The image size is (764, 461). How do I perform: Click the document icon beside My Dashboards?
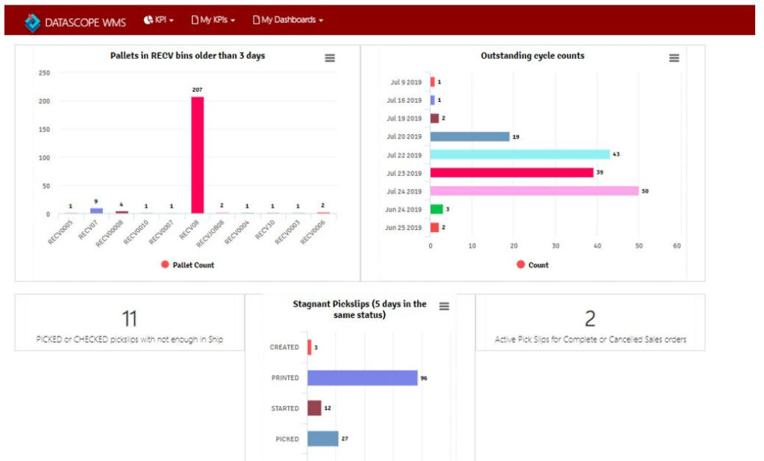point(256,20)
